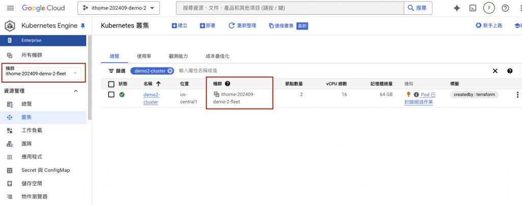The image size is (522, 205).
Task: Open the 新手上路 getting started link
Action: 489,25
